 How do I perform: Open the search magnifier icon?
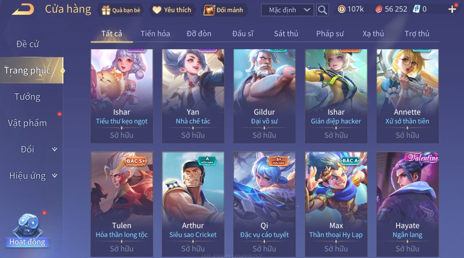click(322, 10)
